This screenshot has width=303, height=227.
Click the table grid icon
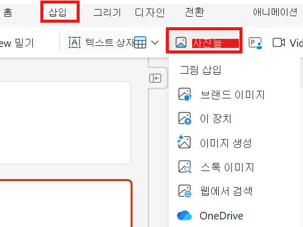(140, 42)
